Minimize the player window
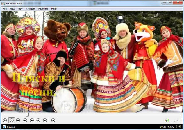 pos(164,2)
